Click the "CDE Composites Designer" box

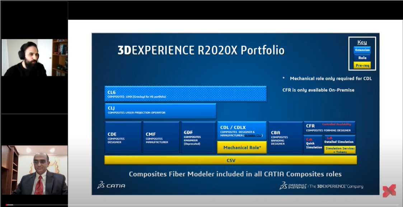tap(123, 137)
